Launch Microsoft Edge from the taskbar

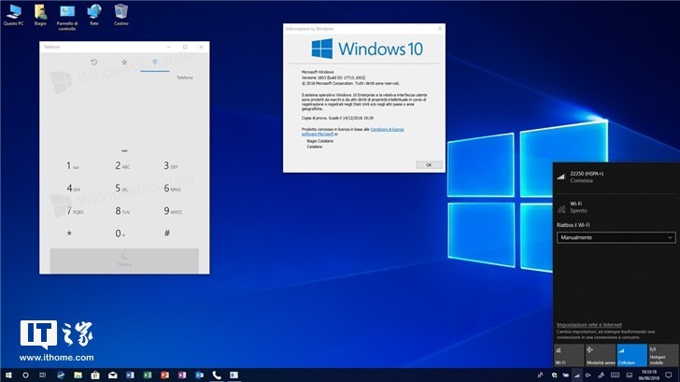click(61, 375)
